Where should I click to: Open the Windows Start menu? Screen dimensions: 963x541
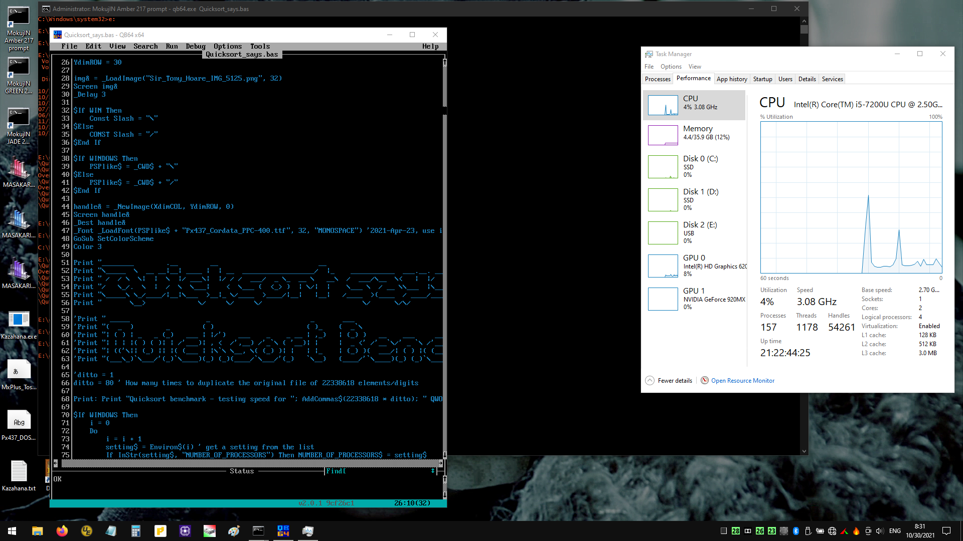[12, 531]
